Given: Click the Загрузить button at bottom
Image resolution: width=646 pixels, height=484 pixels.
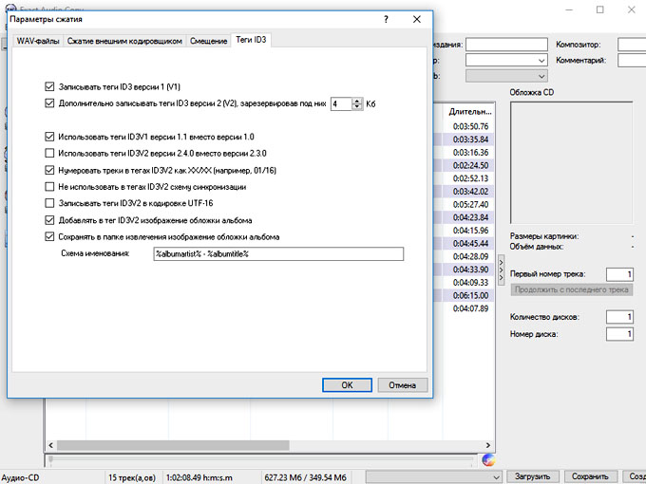Looking at the screenshot, I should 531,476.
